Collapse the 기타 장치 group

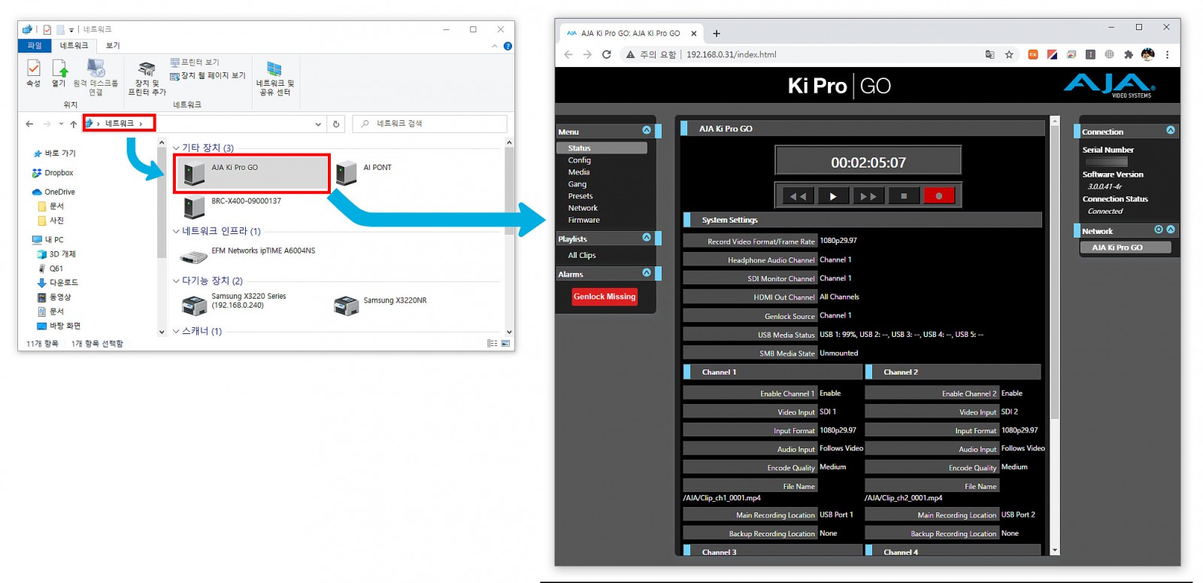176,148
